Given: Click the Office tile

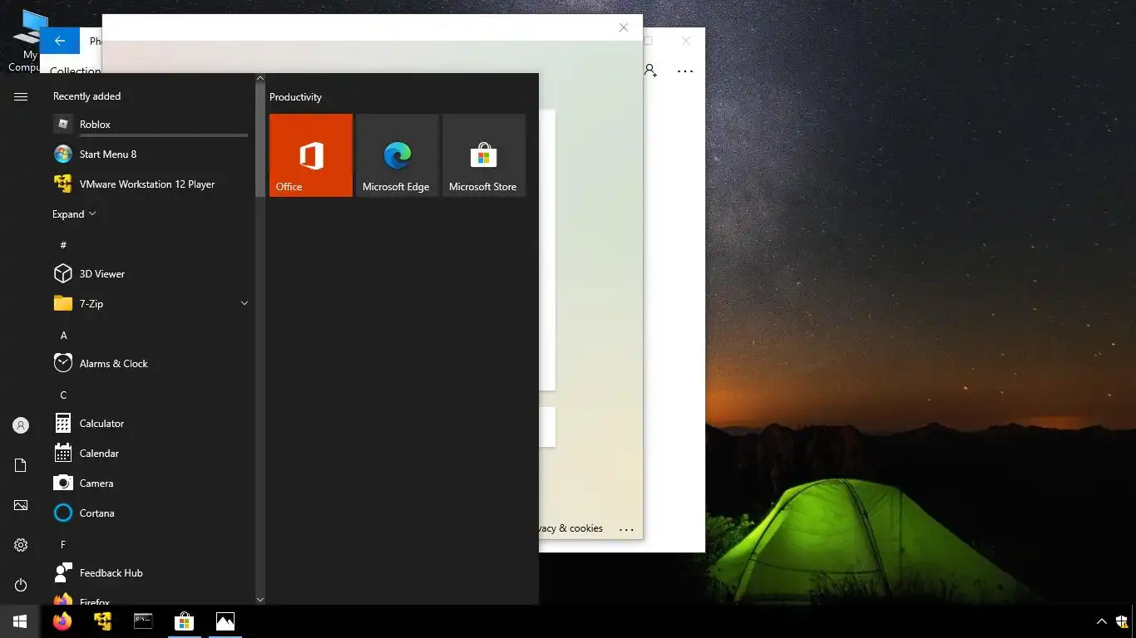Looking at the screenshot, I should point(311,155).
